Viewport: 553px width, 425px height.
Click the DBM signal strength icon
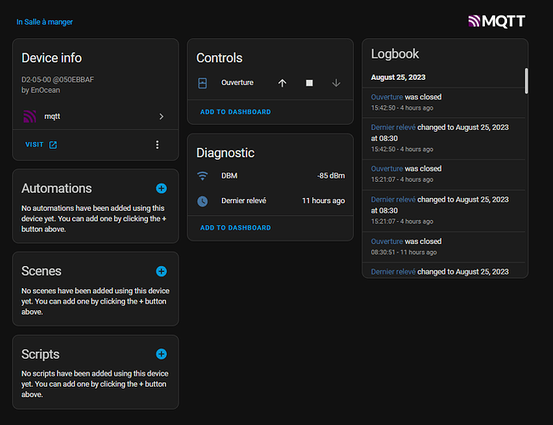click(202, 176)
